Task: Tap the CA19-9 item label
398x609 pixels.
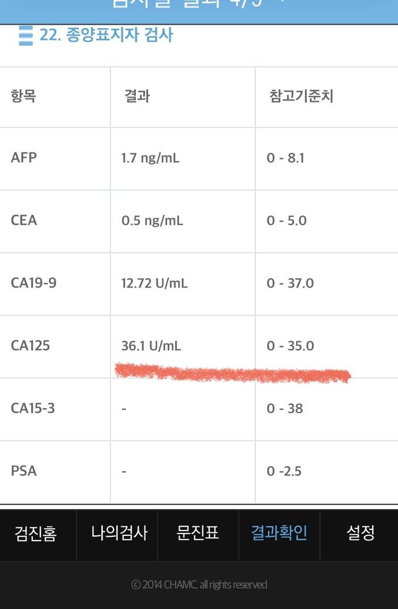Action: 33,283
